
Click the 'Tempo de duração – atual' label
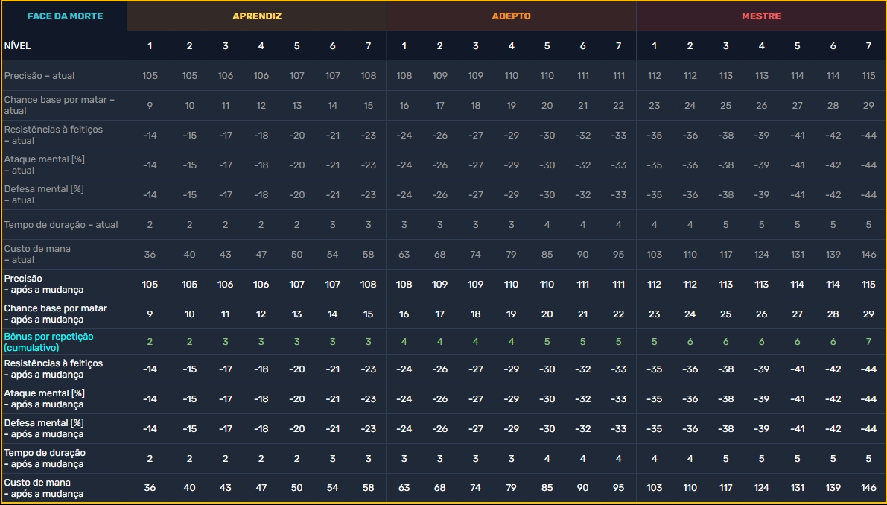pos(61,224)
